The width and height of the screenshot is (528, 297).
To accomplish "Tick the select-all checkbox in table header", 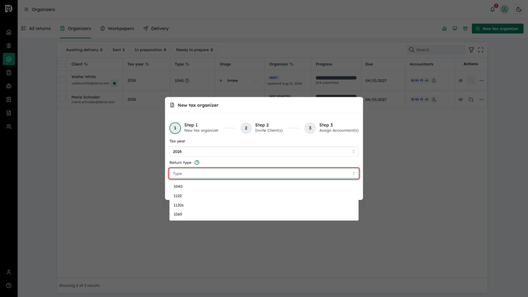I will 62,64.
